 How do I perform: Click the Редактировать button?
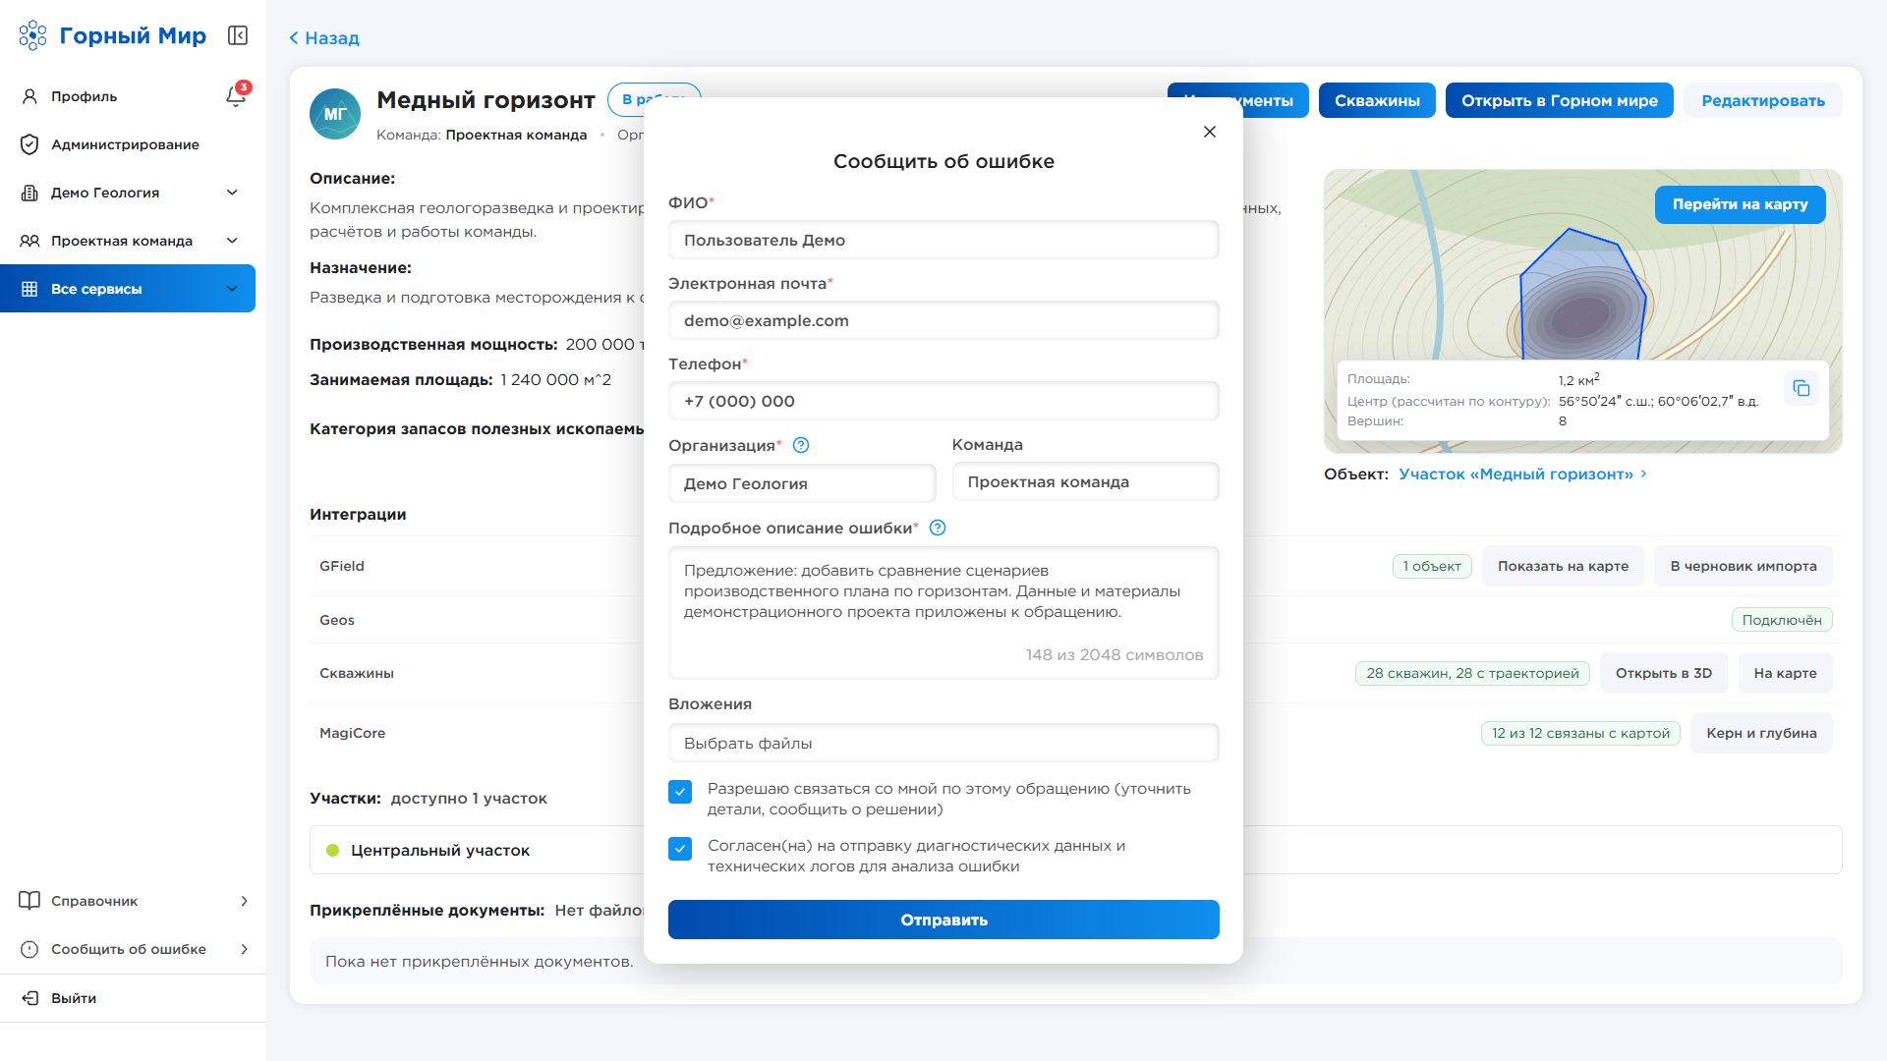point(1763,100)
